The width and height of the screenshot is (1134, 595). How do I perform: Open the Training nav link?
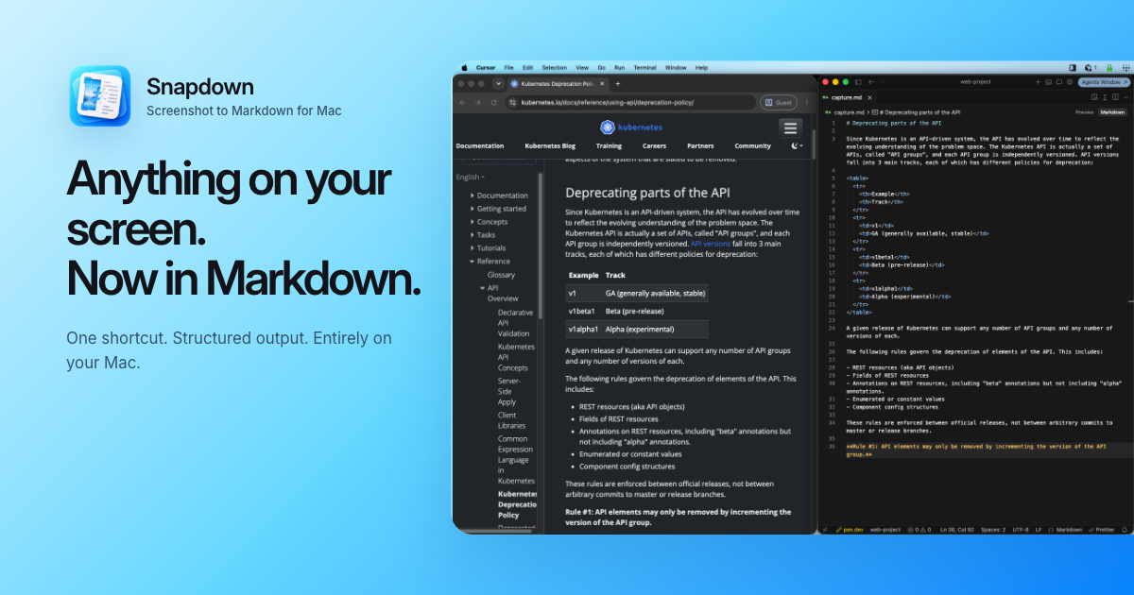tap(609, 145)
